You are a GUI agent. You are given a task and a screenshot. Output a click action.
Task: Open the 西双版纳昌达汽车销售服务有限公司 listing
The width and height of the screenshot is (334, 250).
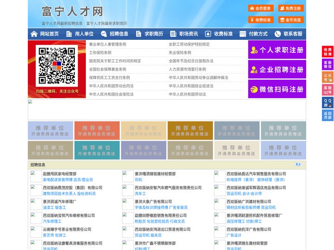(x=256, y=174)
